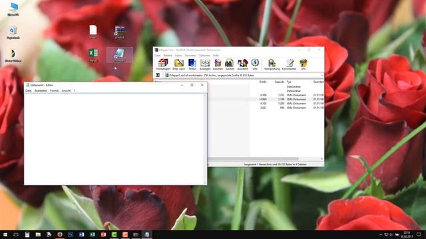Show hidden system tray icons
The image size is (426, 239).
pyautogui.click(x=381, y=234)
